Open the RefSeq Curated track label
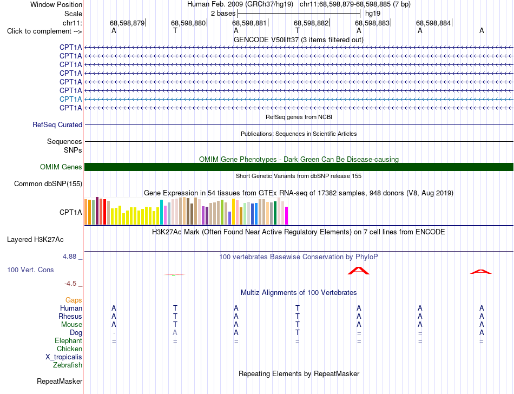This screenshot has width=514, height=394. pyautogui.click(x=57, y=124)
